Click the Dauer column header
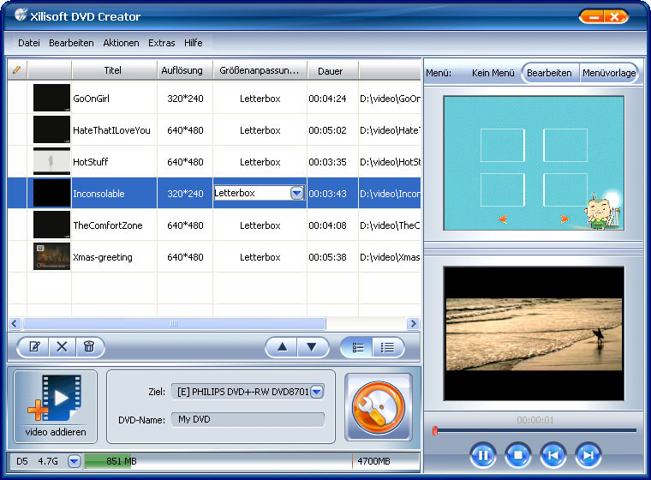Image resolution: width=651 pixels, height=480 pixels. [x=331, y=71]
